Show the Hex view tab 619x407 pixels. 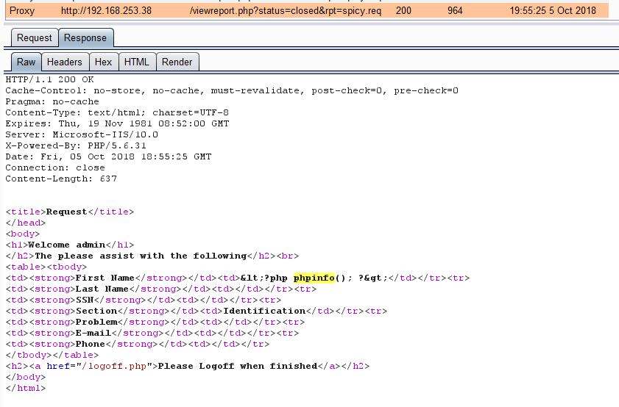pos(104,62)
